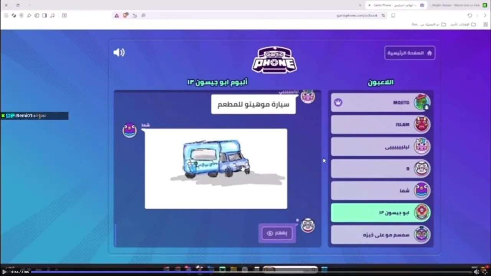Bookmark this page icon
The height and width of the screenshot is (276, 491).
pos(393,15)
